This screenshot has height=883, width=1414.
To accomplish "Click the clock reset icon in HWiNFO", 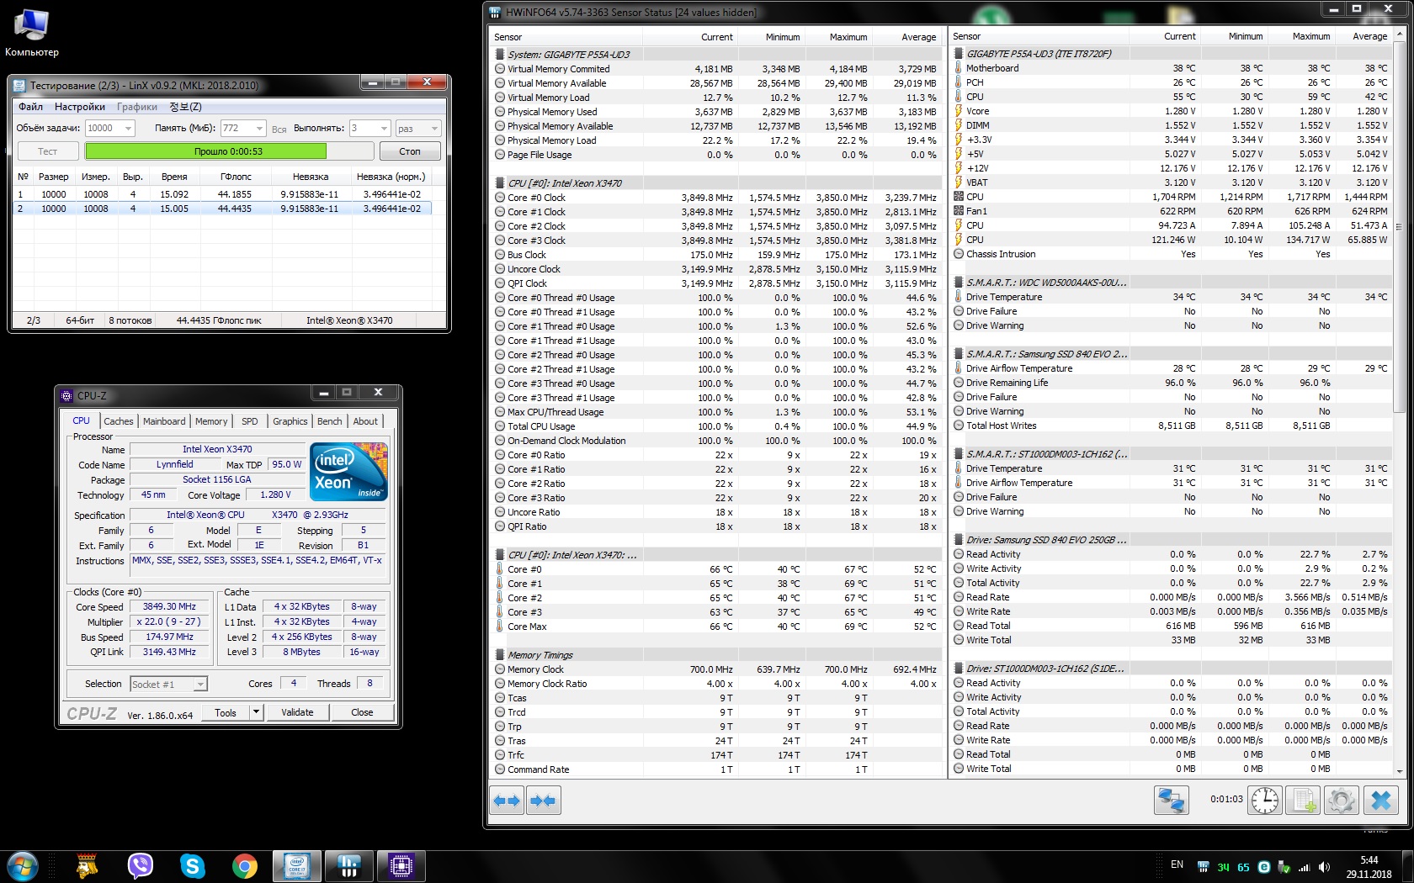I will tap(1264, 800).
